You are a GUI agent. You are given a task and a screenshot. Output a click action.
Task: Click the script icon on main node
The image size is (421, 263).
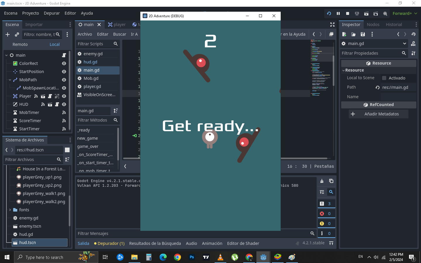(x=64, y=55)
